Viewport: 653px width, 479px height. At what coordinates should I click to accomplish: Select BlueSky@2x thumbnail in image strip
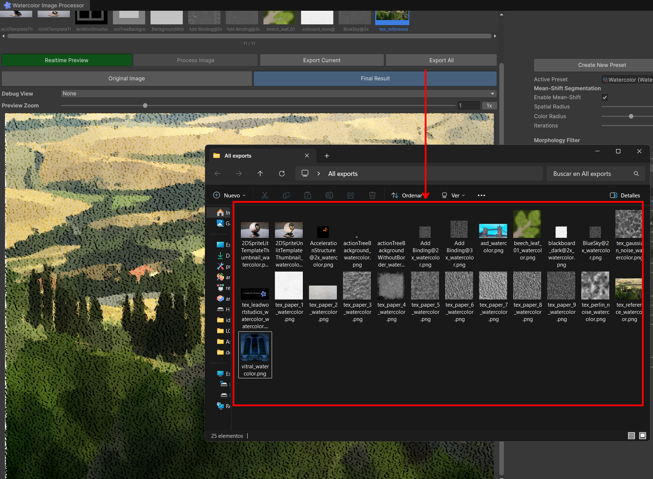click(x=356, y=21)
